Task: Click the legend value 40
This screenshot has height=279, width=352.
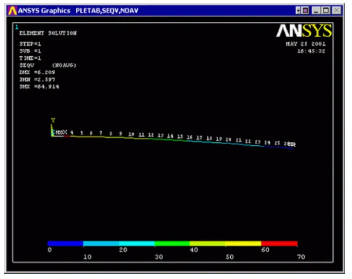Action: click(194, 250)
